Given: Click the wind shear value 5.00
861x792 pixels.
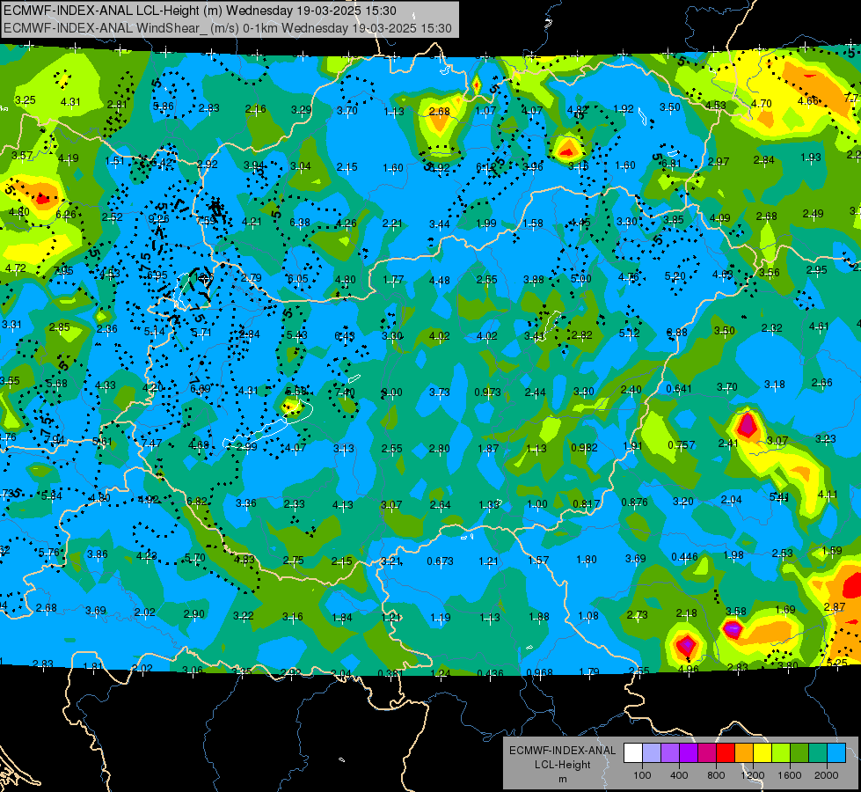Looking at the screenshot, I should [580, 279].
